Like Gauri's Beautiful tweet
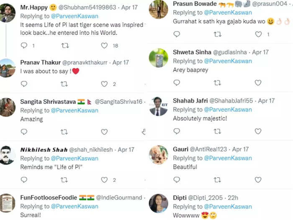The height and width of the screenshot is (220, 293). click(258, 180)
